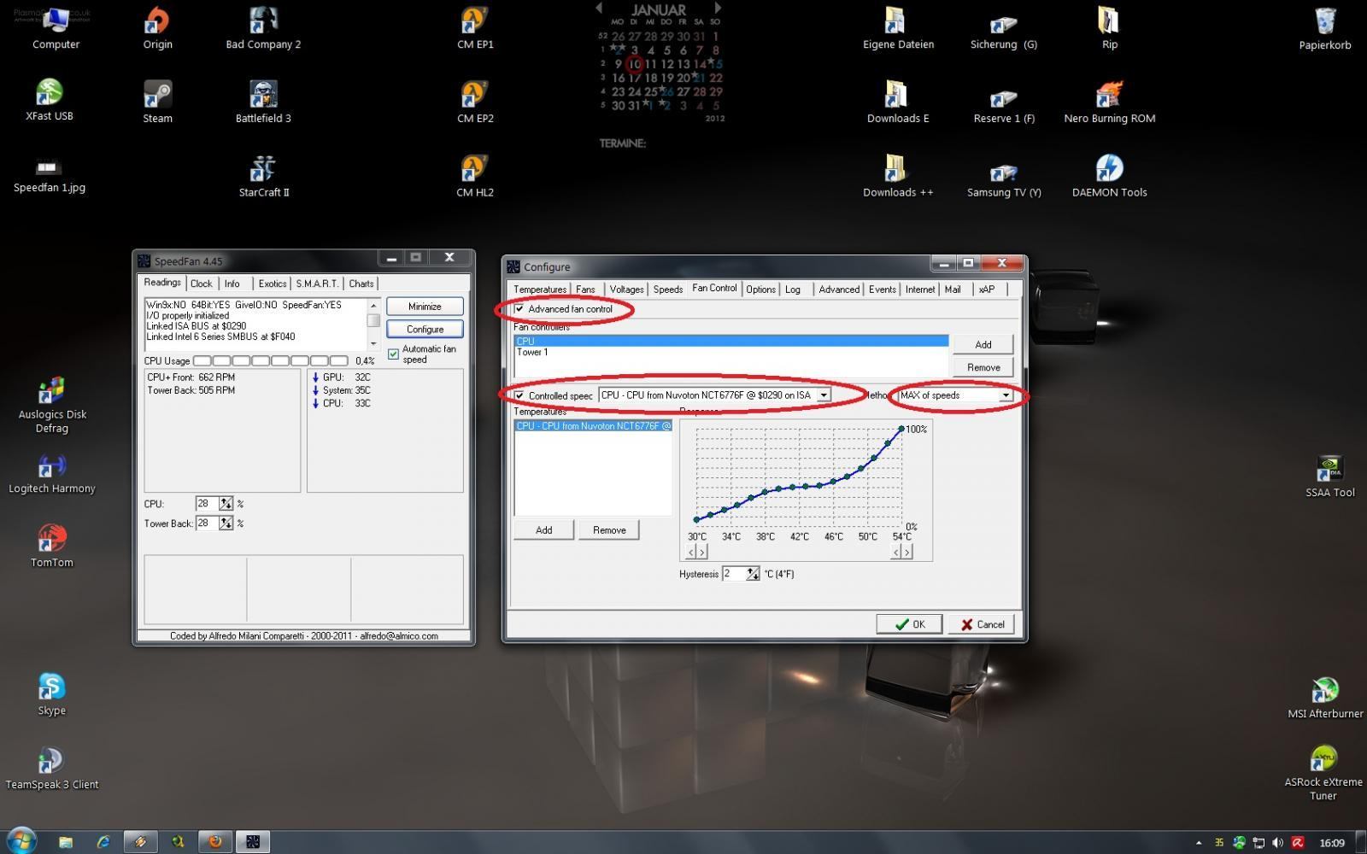This screenshot has width=1367, height=854.
Task: Open CM HL2 desktop shortcut
Action: click(x=475, y=176)
